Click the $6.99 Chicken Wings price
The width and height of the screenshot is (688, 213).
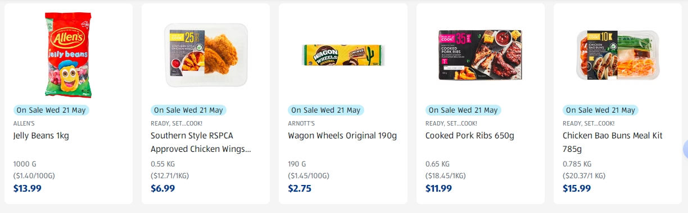(x=163, y=188)
